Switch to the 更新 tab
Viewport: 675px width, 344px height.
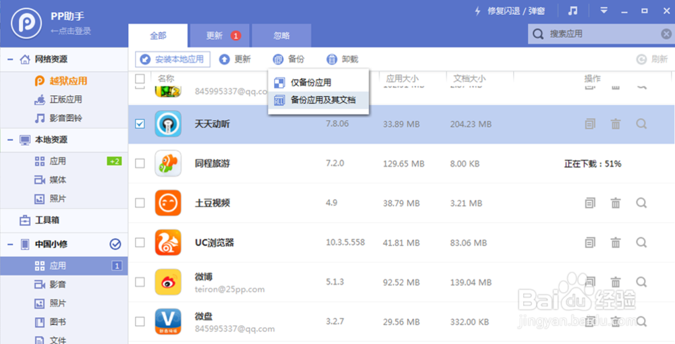pos(219,36)
